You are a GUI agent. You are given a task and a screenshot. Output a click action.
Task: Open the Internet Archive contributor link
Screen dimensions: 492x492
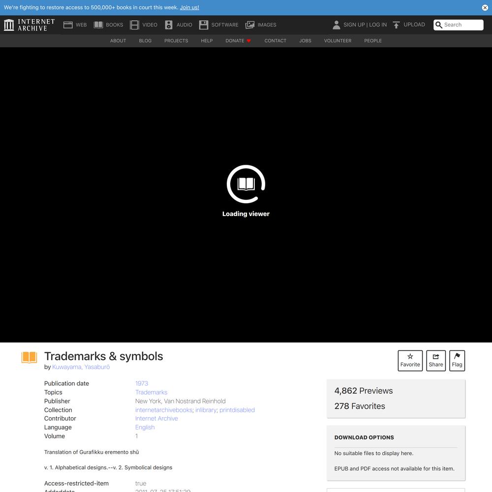(x=156, y=418)
